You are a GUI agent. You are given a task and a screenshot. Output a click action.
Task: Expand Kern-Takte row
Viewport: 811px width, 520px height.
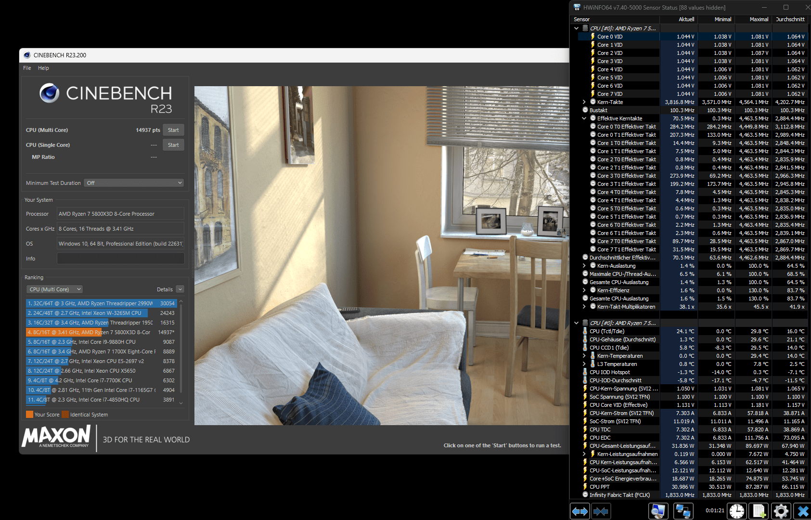(x=584, y=102)
